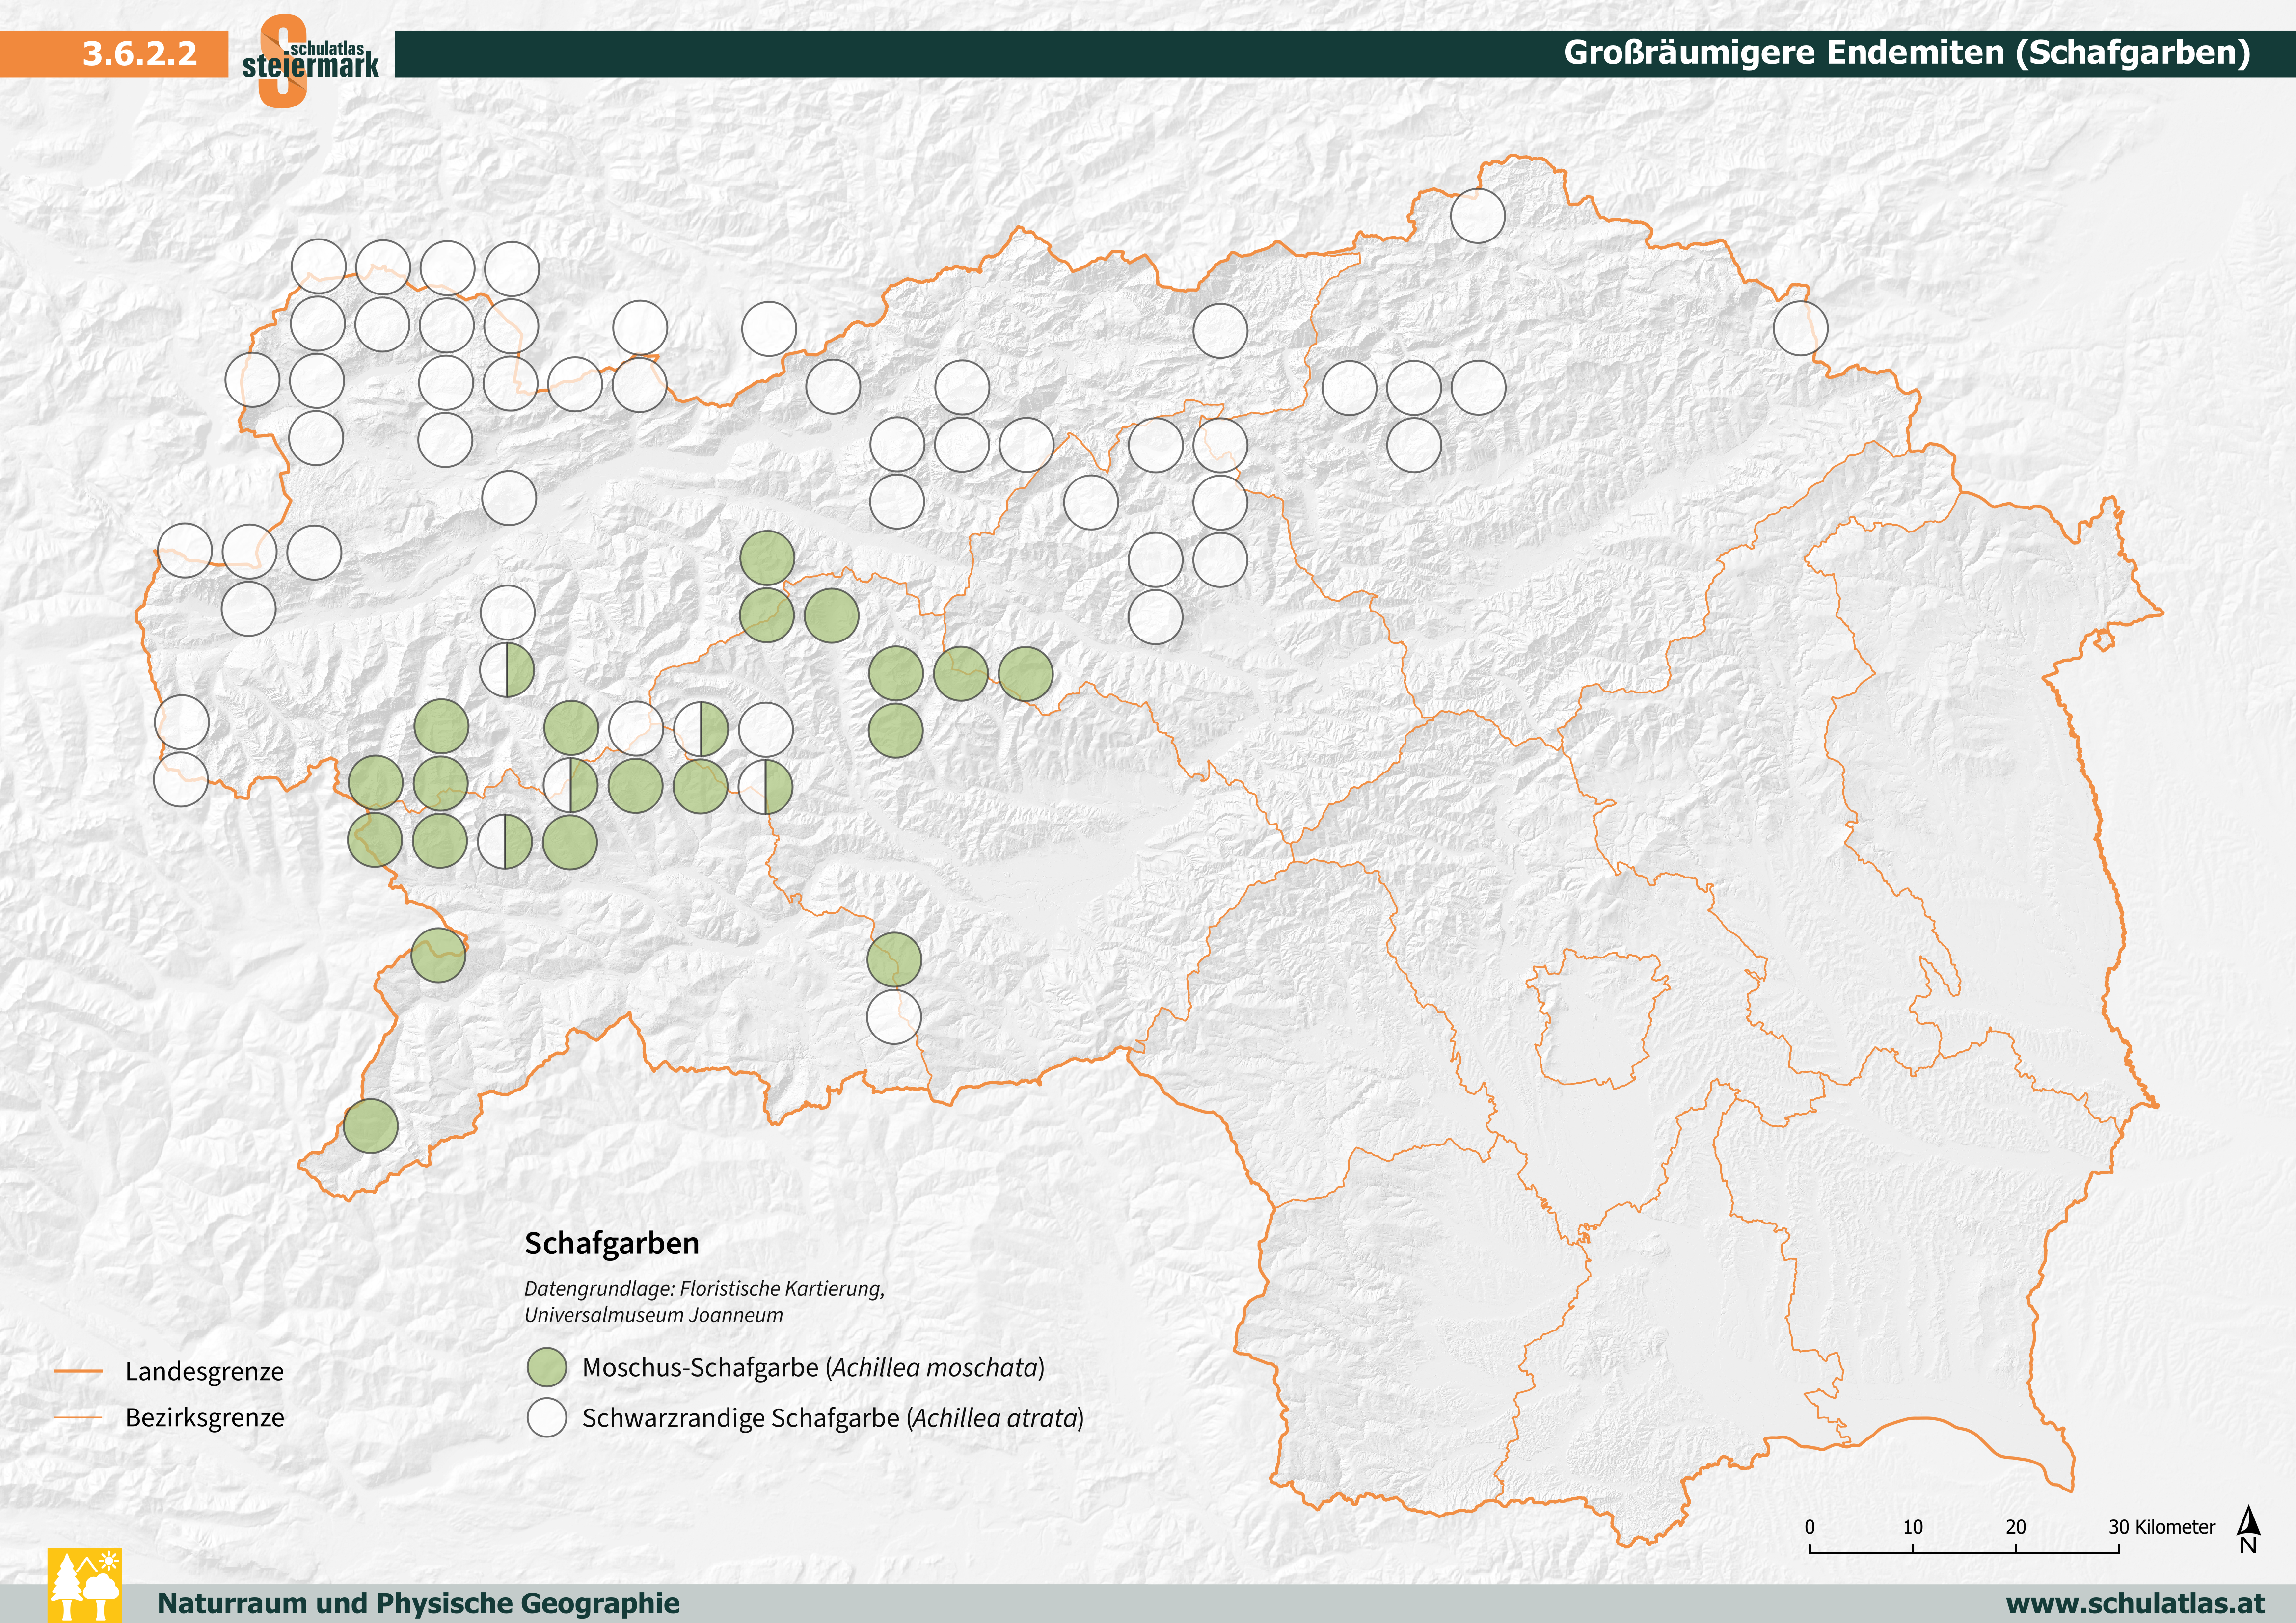Image resolution: width=2296 pixels, height=1623 pixels.
Task: Click the thin Bezirksgrenze legend line
Action: point(78,1417)
